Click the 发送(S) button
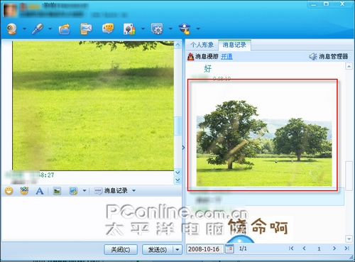 click(x=158, y=249)
